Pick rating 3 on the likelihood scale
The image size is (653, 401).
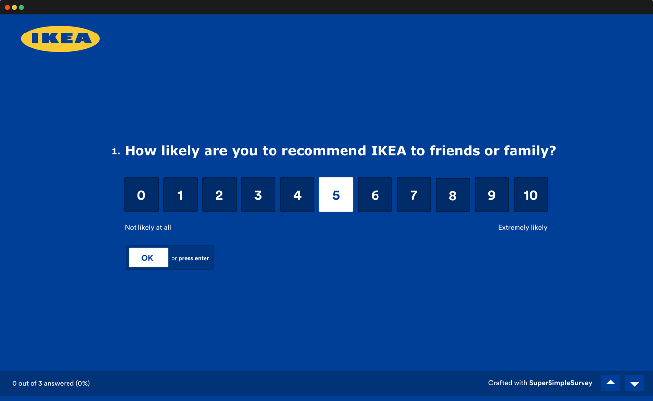point(258,195)
